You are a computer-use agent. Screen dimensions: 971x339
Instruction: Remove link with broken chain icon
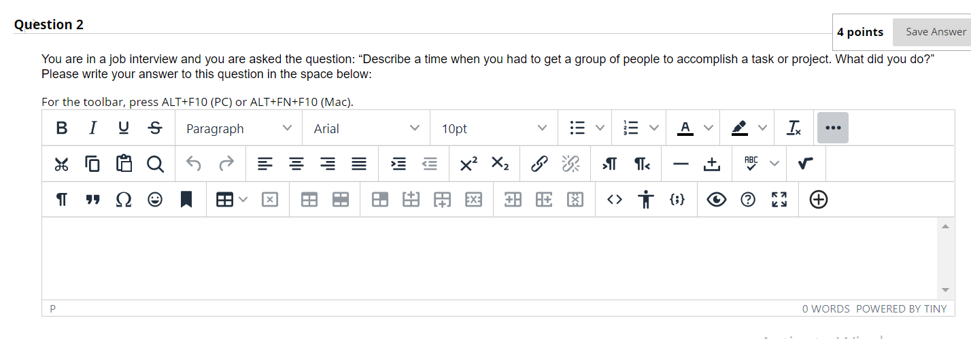point(570,164)
